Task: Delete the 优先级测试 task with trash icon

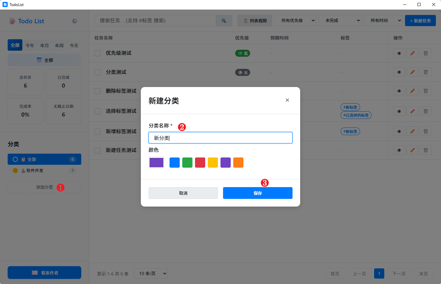Action: (x=426, y=53)
